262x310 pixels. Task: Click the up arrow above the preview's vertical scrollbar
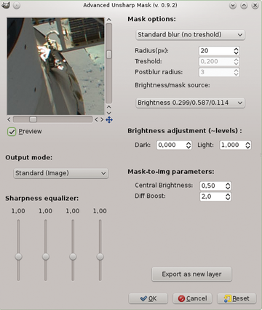point(109,20)
